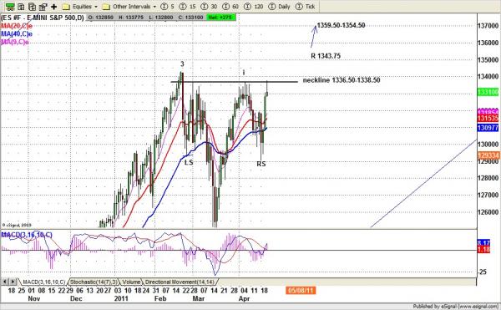The image size is (501, 310).
Task: Click the R 1343.75 annotation text
Action: tap(326, 56)
